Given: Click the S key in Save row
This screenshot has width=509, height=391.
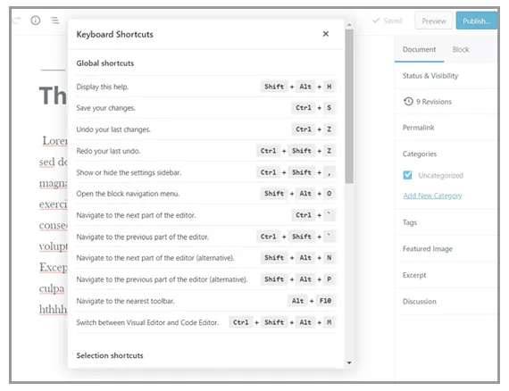Looking at the screenshot, I should click(x=330, y=108).
